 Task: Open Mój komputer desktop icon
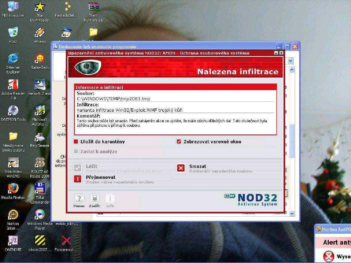pyautogui.click(x=13, y=9)
